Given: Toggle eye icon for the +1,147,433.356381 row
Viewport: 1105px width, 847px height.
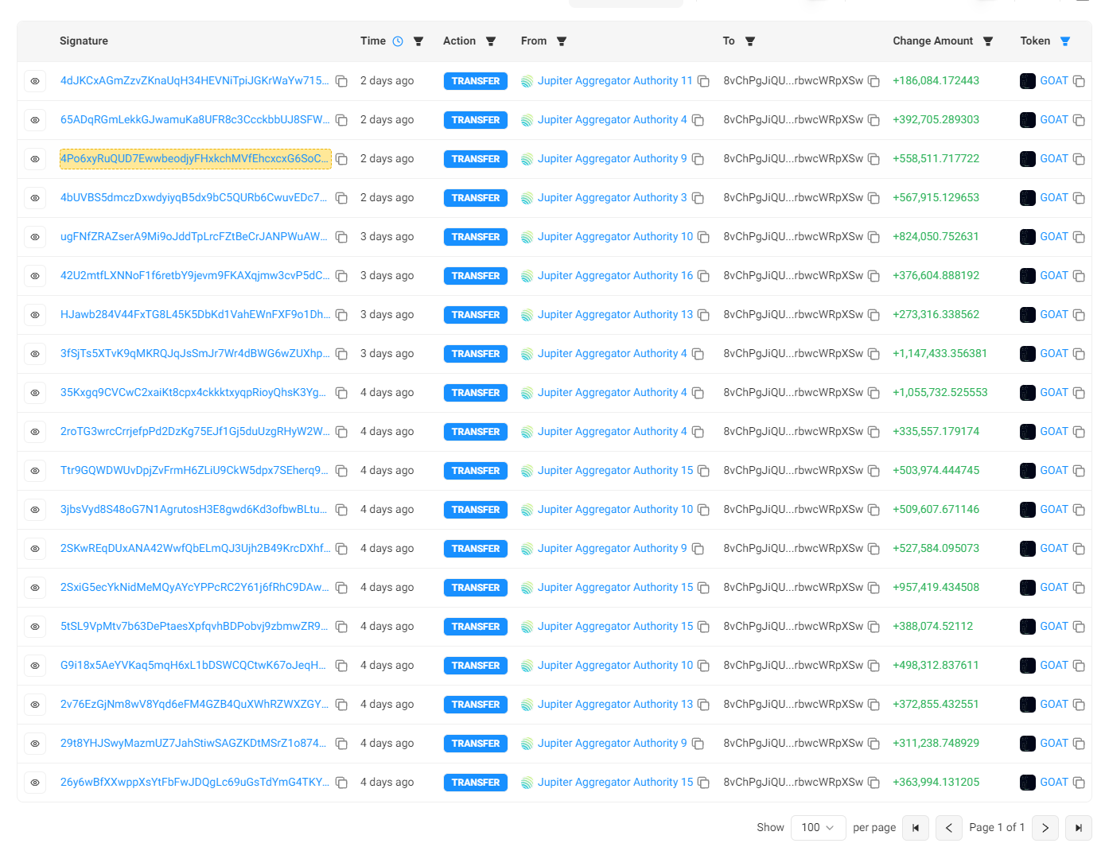Looking at the screenshot, I should (35, 354).
